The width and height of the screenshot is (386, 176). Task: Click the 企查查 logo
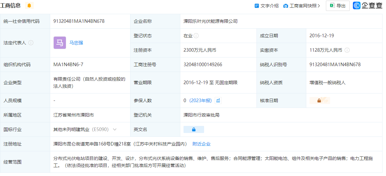click(368, 5)
